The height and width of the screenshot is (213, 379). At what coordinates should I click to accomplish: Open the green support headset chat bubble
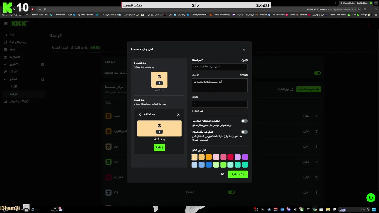click(x=371, y=197)
